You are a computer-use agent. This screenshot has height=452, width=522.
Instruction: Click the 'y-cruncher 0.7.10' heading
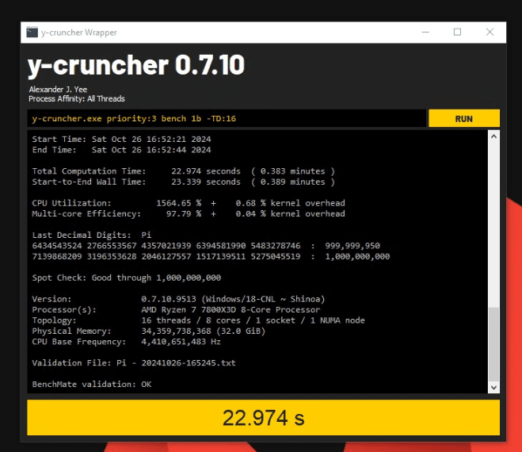tap(136, 66)
